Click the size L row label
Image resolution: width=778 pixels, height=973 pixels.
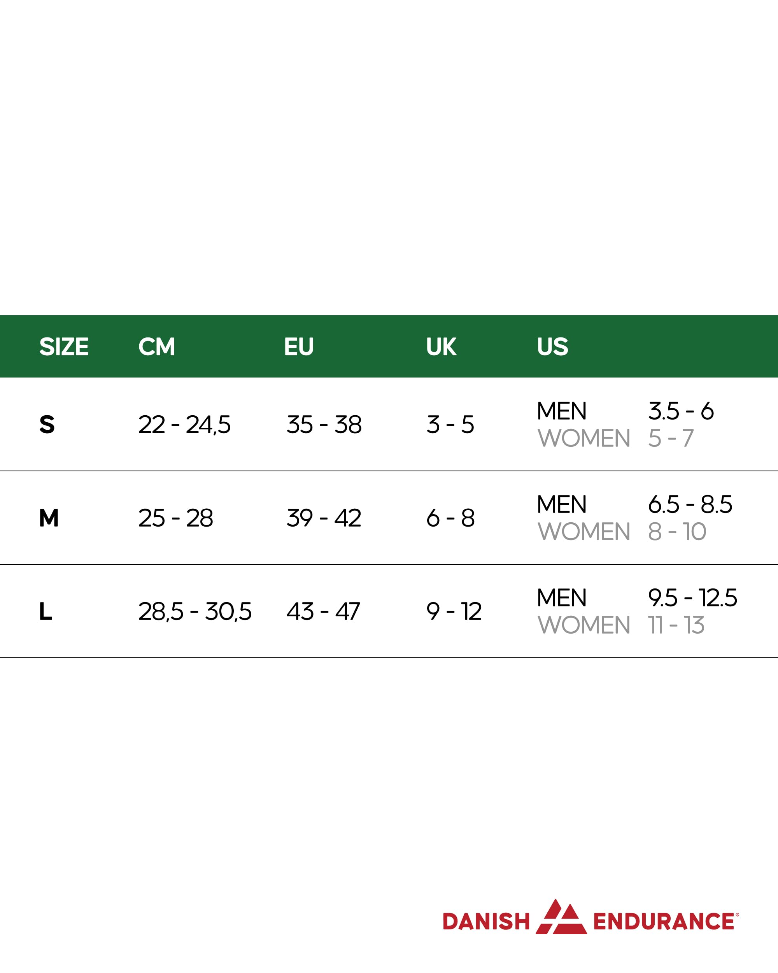pyautogui.click(x=46, y=611)
